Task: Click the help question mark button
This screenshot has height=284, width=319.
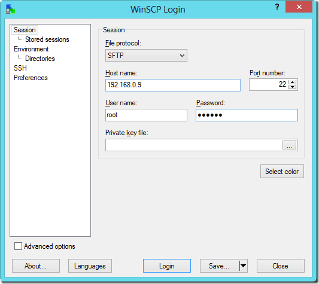Action: pos(277,7)
